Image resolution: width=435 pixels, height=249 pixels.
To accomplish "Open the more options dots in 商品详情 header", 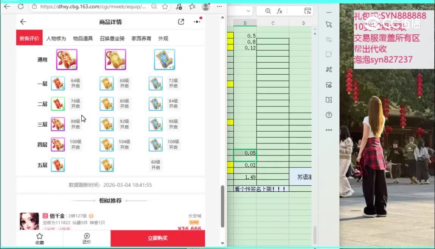I will (197, 21).
